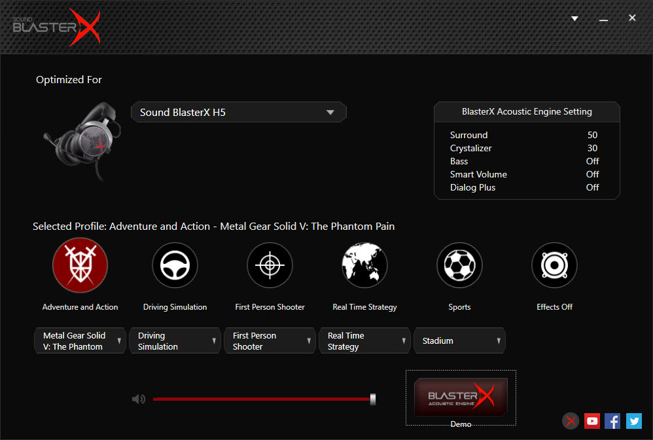Expand the Real Time Strategy preset dropdown
The width and height of the screenshot is (653, 440).
(365, 341)
